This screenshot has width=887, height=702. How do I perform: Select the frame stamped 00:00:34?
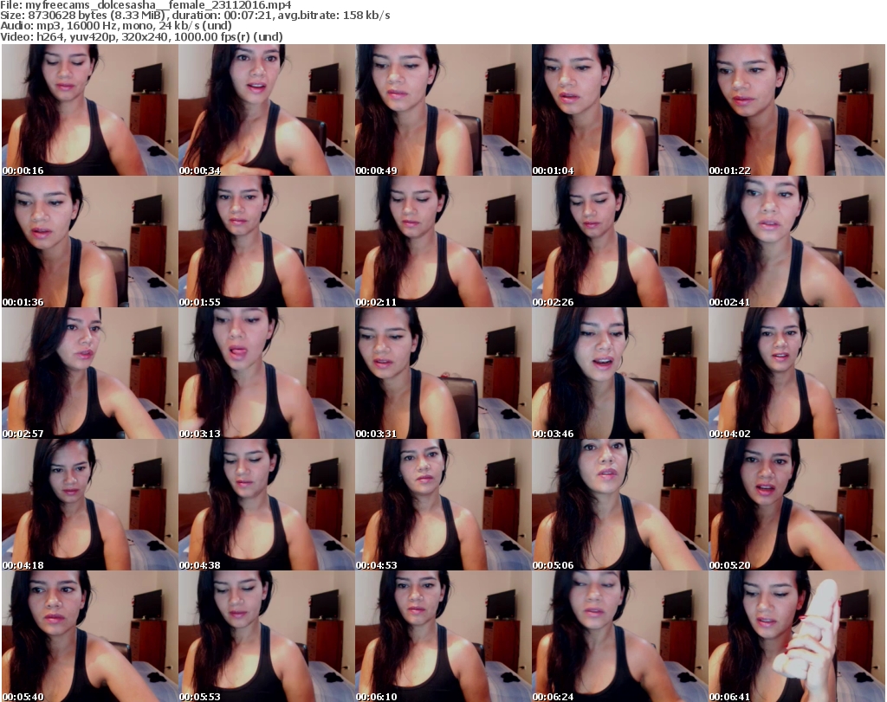[x=267, y=110]
